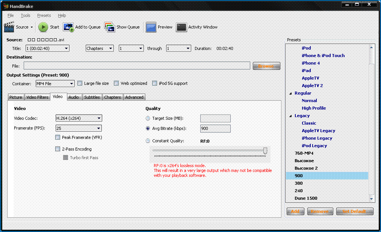Viewport: 381px width, 232px height.
Task: Open the Chapters mode dropdown
Action: tap(99, 48)
